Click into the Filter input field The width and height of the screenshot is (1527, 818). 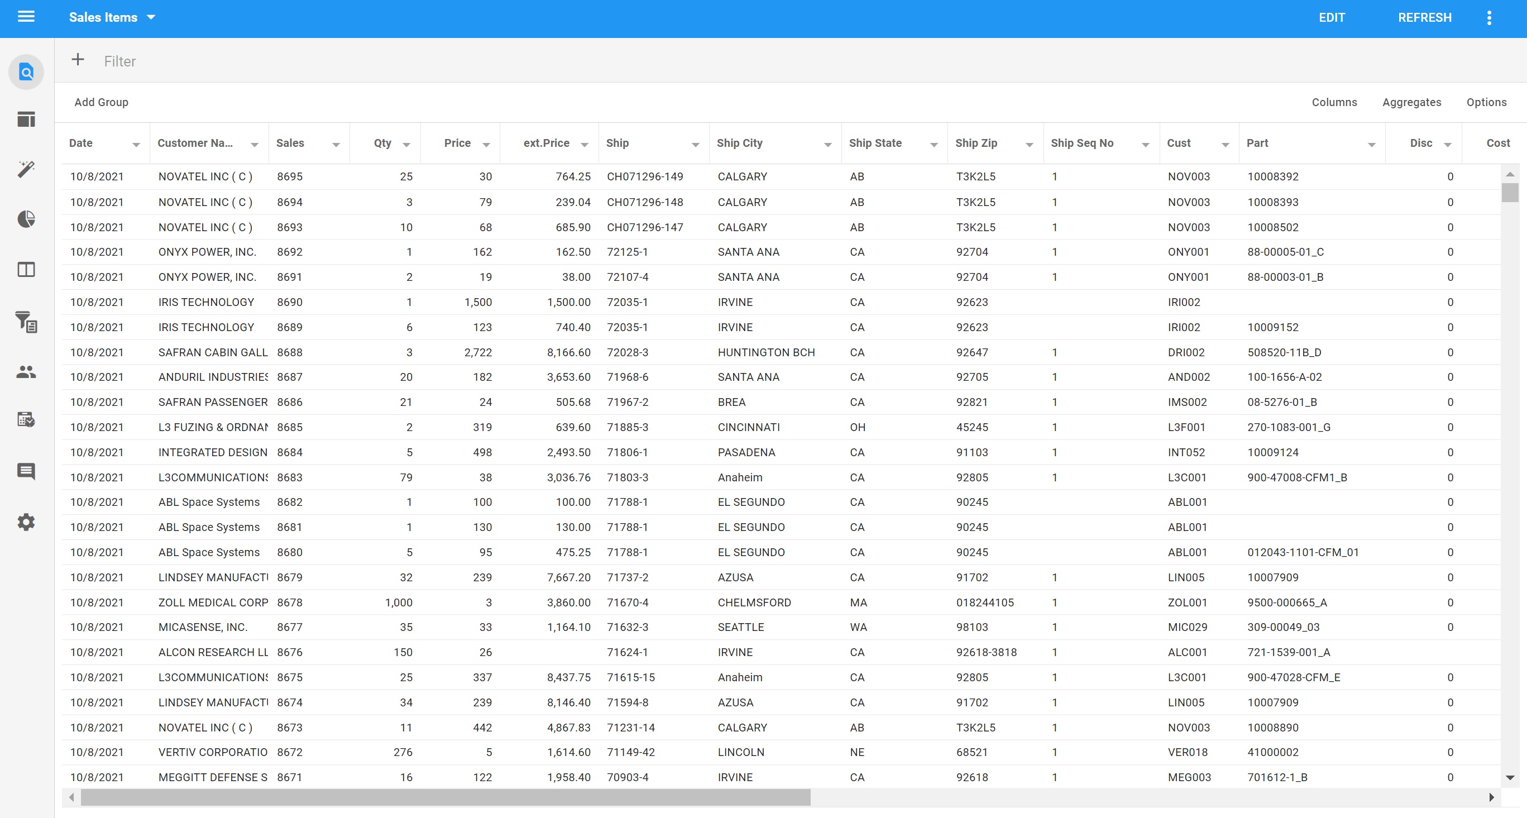[415, 61]
